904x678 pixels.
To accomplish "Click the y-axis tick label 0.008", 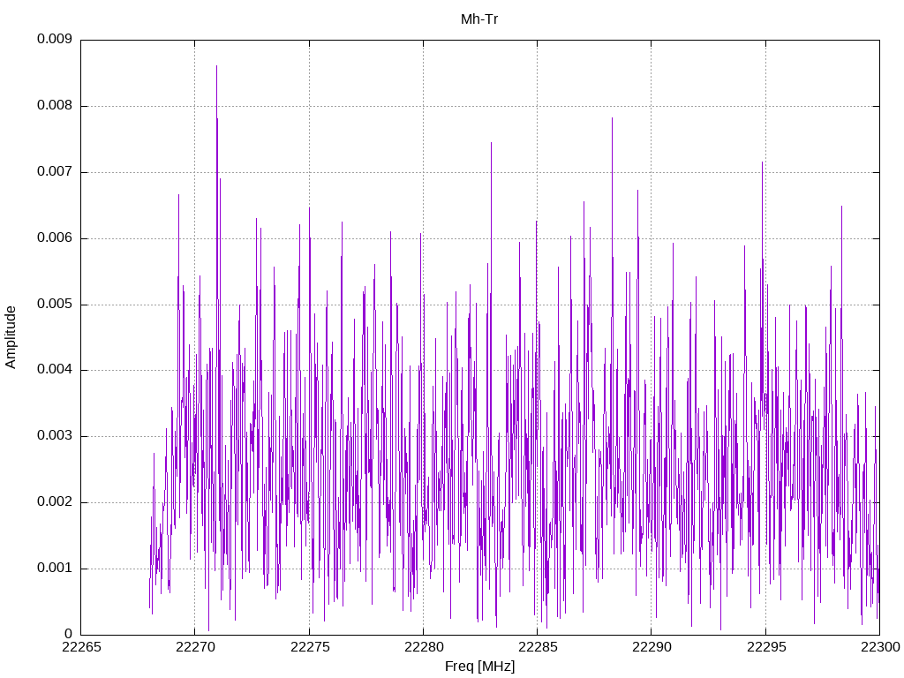I will [x=54, y=106].
